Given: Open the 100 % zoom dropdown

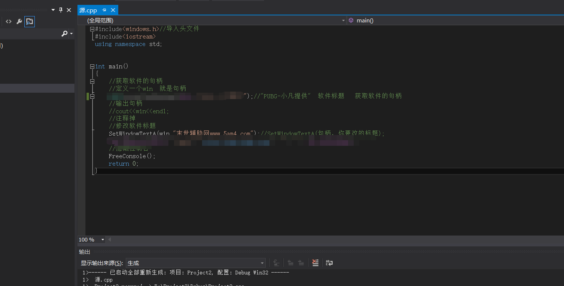Looking at the screenshot, I should [x=91, y=240].
